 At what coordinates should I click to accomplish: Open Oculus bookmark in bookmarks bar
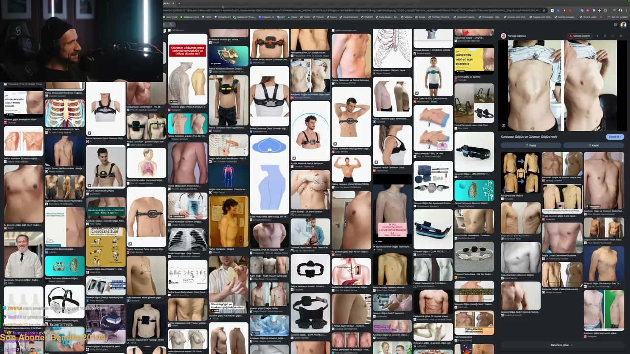332,17
